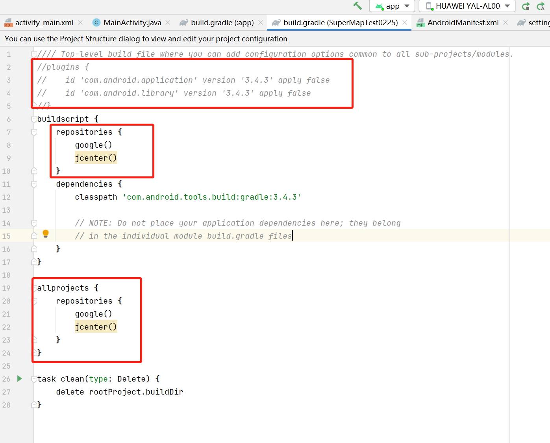Click the Run app refresh icon

coord(526,6)
